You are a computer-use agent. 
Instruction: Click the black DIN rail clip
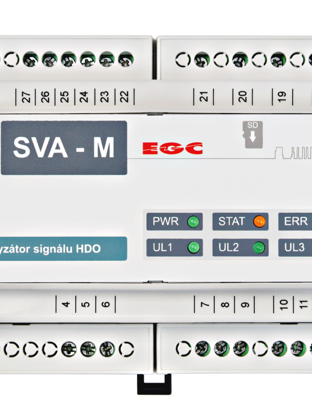point(154,384)
